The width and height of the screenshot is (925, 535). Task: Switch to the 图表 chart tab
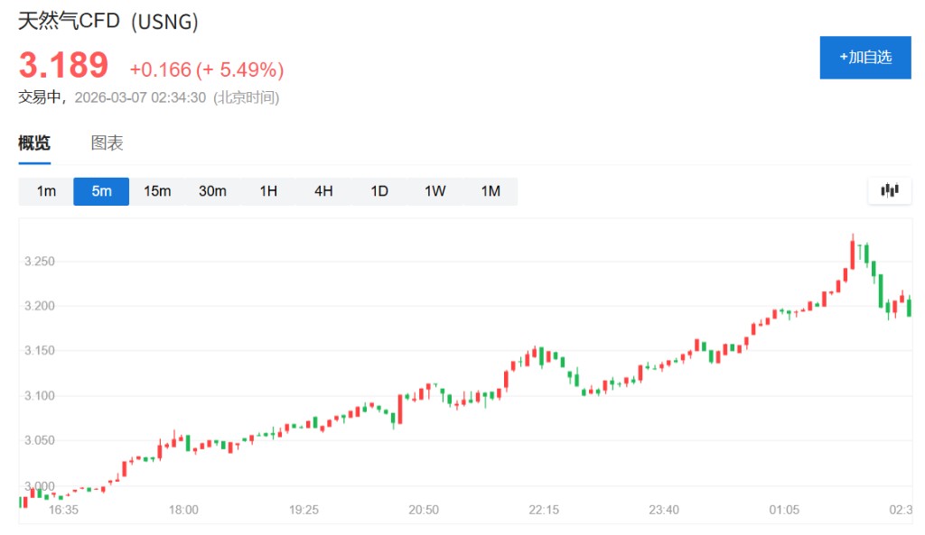(x=107, y=143)
